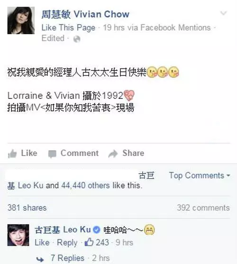
Task: Click Like This Page link
Action: point(68,28)
